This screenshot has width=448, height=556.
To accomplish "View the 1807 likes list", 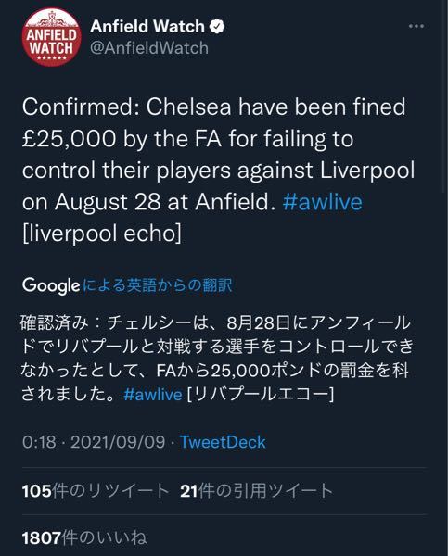I will (84, 537).
